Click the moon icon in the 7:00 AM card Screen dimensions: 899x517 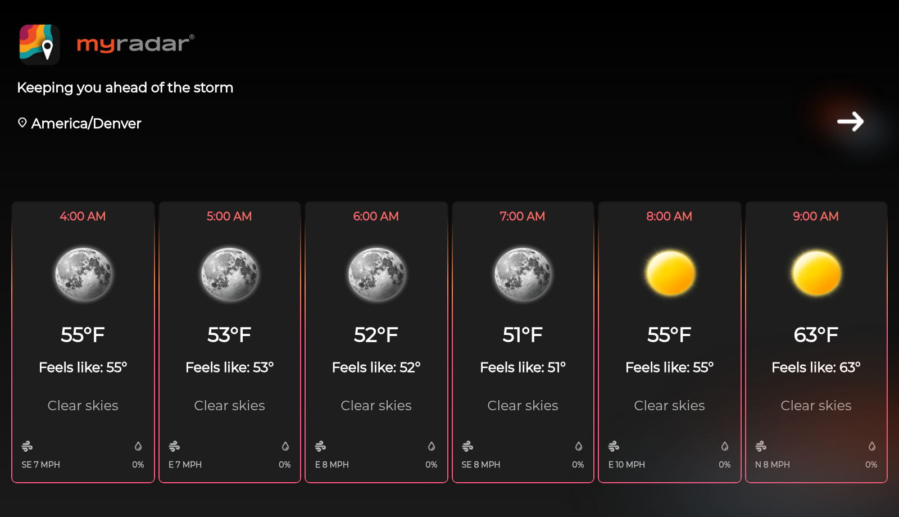pyautogui.click(x=523, y=274)
